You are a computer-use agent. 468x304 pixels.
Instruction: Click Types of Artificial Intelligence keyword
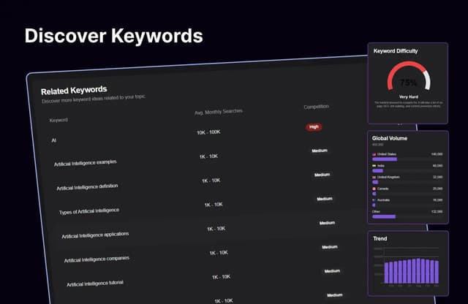[x=88, y=210]
